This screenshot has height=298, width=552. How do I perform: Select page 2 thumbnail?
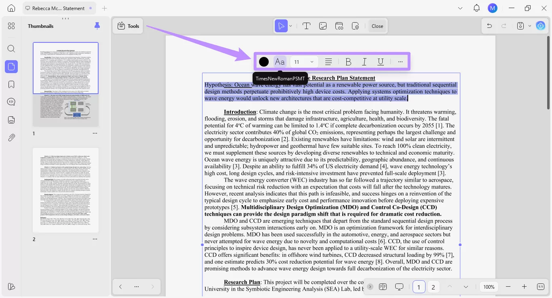click(65, 190)
